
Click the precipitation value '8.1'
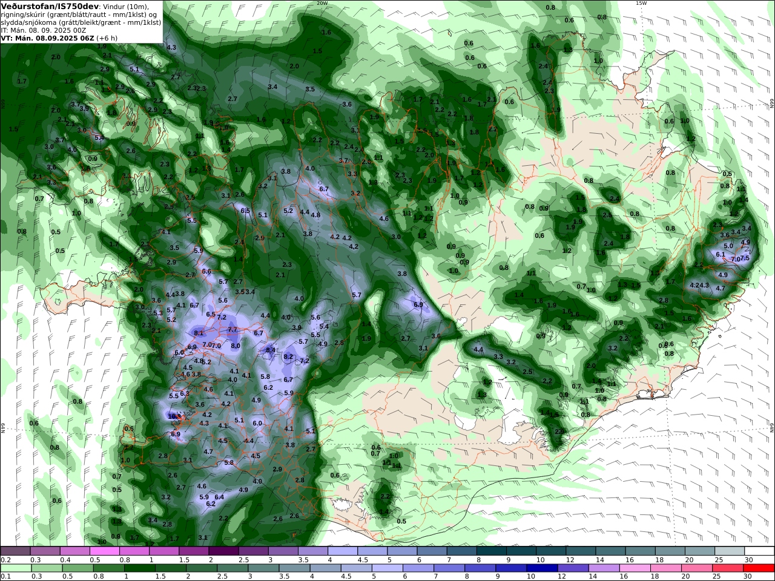[x=199, y=333]
